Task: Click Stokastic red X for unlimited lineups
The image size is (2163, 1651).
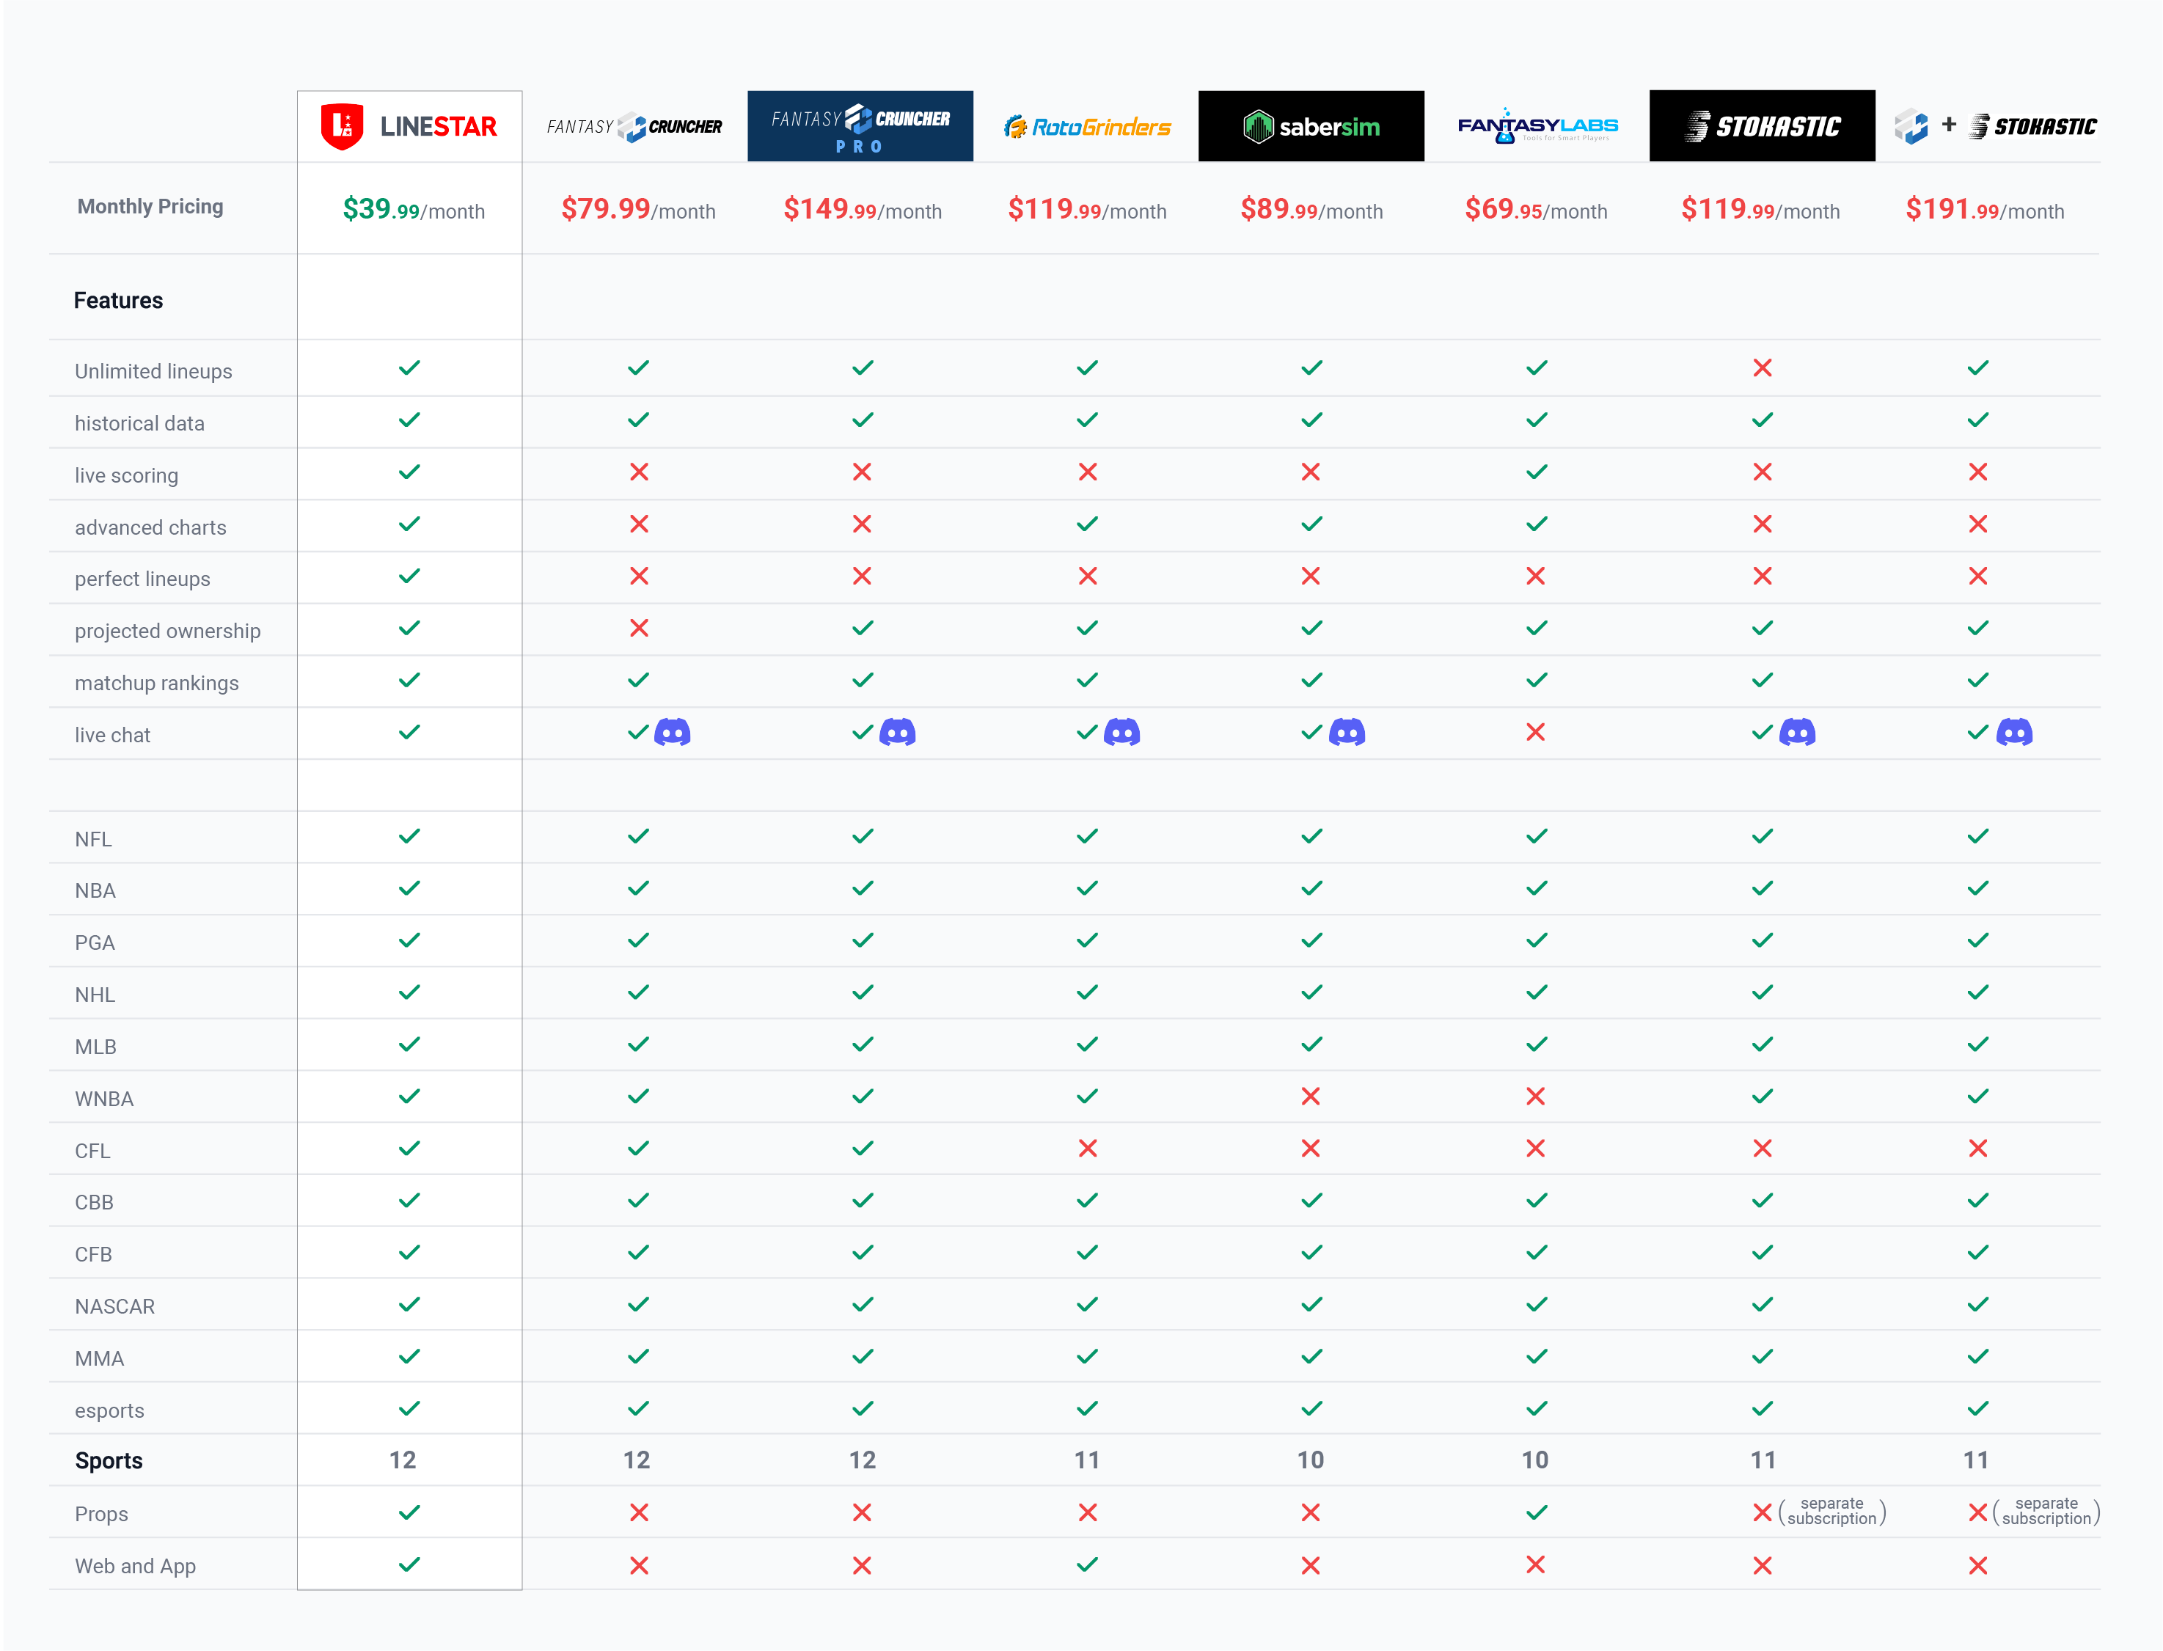Action: 1762,367
